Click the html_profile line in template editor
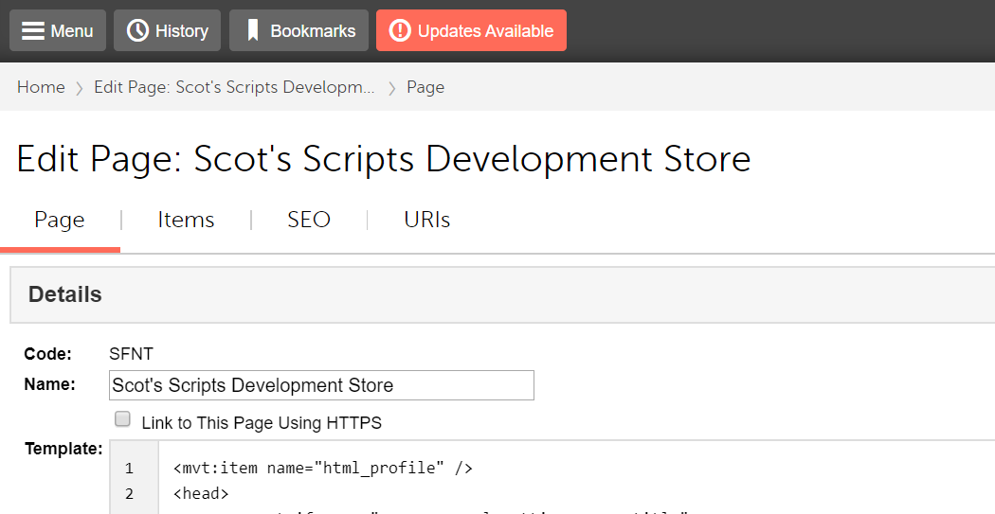The image size is (995, 514). click(x=322, y=468)
